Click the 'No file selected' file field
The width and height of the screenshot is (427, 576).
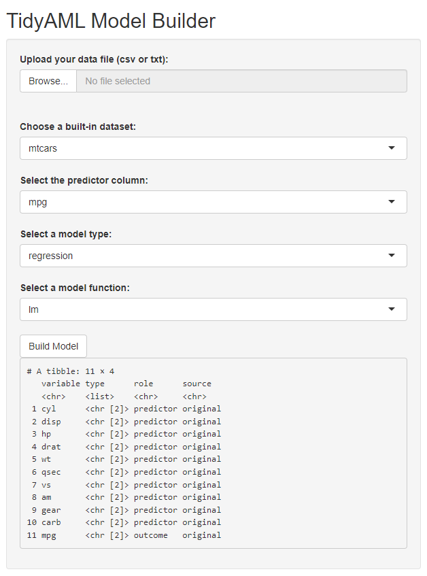point(241,81)
